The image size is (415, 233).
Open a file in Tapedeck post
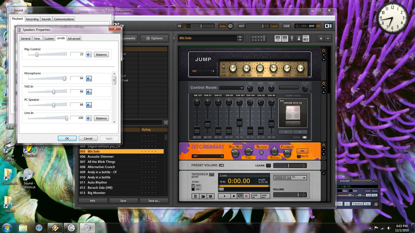click(x=203, y=196)
